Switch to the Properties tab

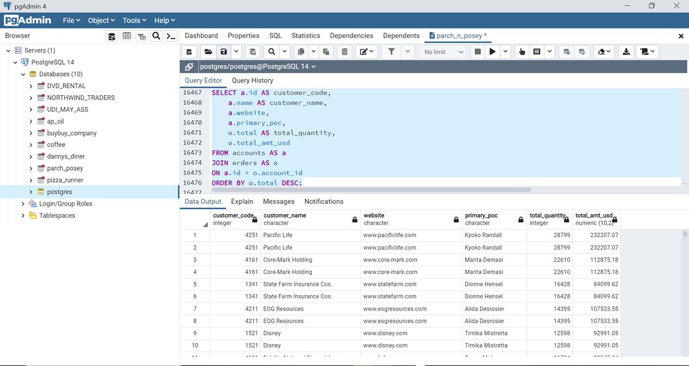pyautogui.click(x=243, y=36)
